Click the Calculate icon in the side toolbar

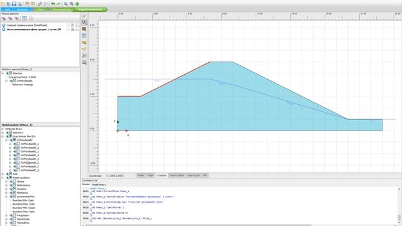coord(84,56)
